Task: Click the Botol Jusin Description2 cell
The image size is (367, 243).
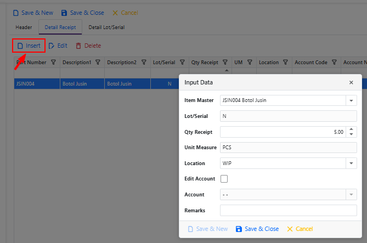Action: tap(127, 83)
